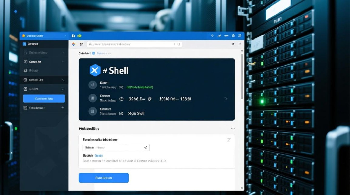
Task: Click the blue hexagon X logo beside Shell
Action: 95,70
